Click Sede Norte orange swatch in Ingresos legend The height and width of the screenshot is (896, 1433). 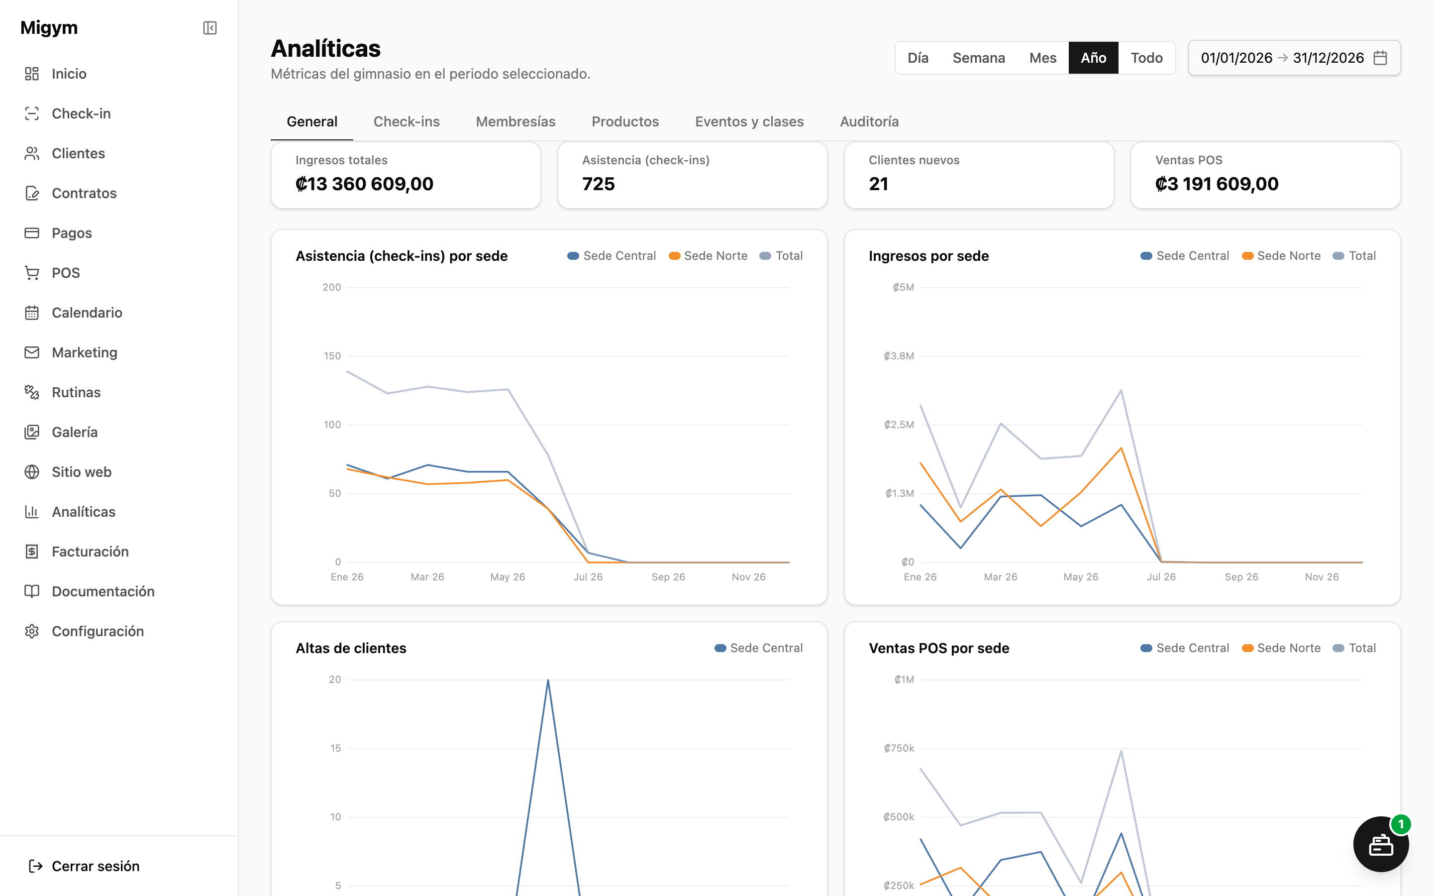1248,256
